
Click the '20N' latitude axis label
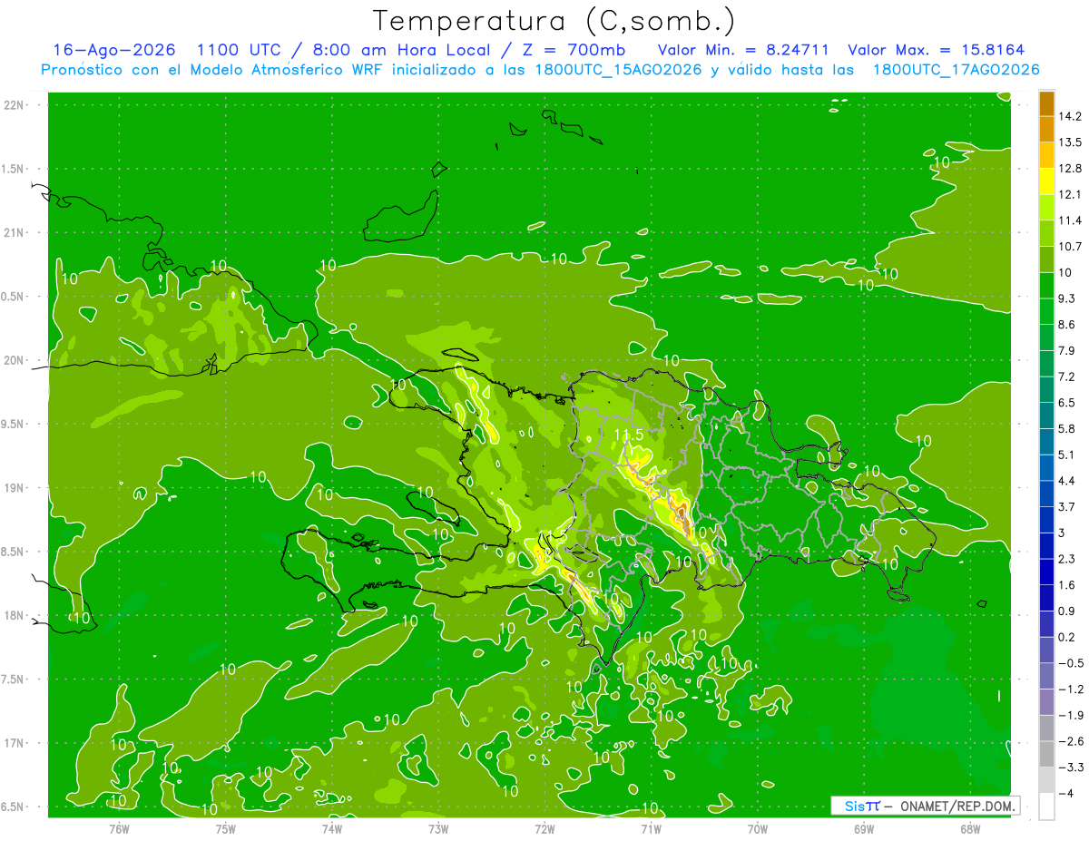[x=15, y=360]
